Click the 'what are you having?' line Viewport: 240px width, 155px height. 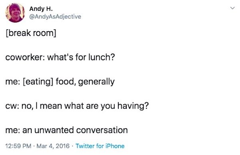[77, 106]
